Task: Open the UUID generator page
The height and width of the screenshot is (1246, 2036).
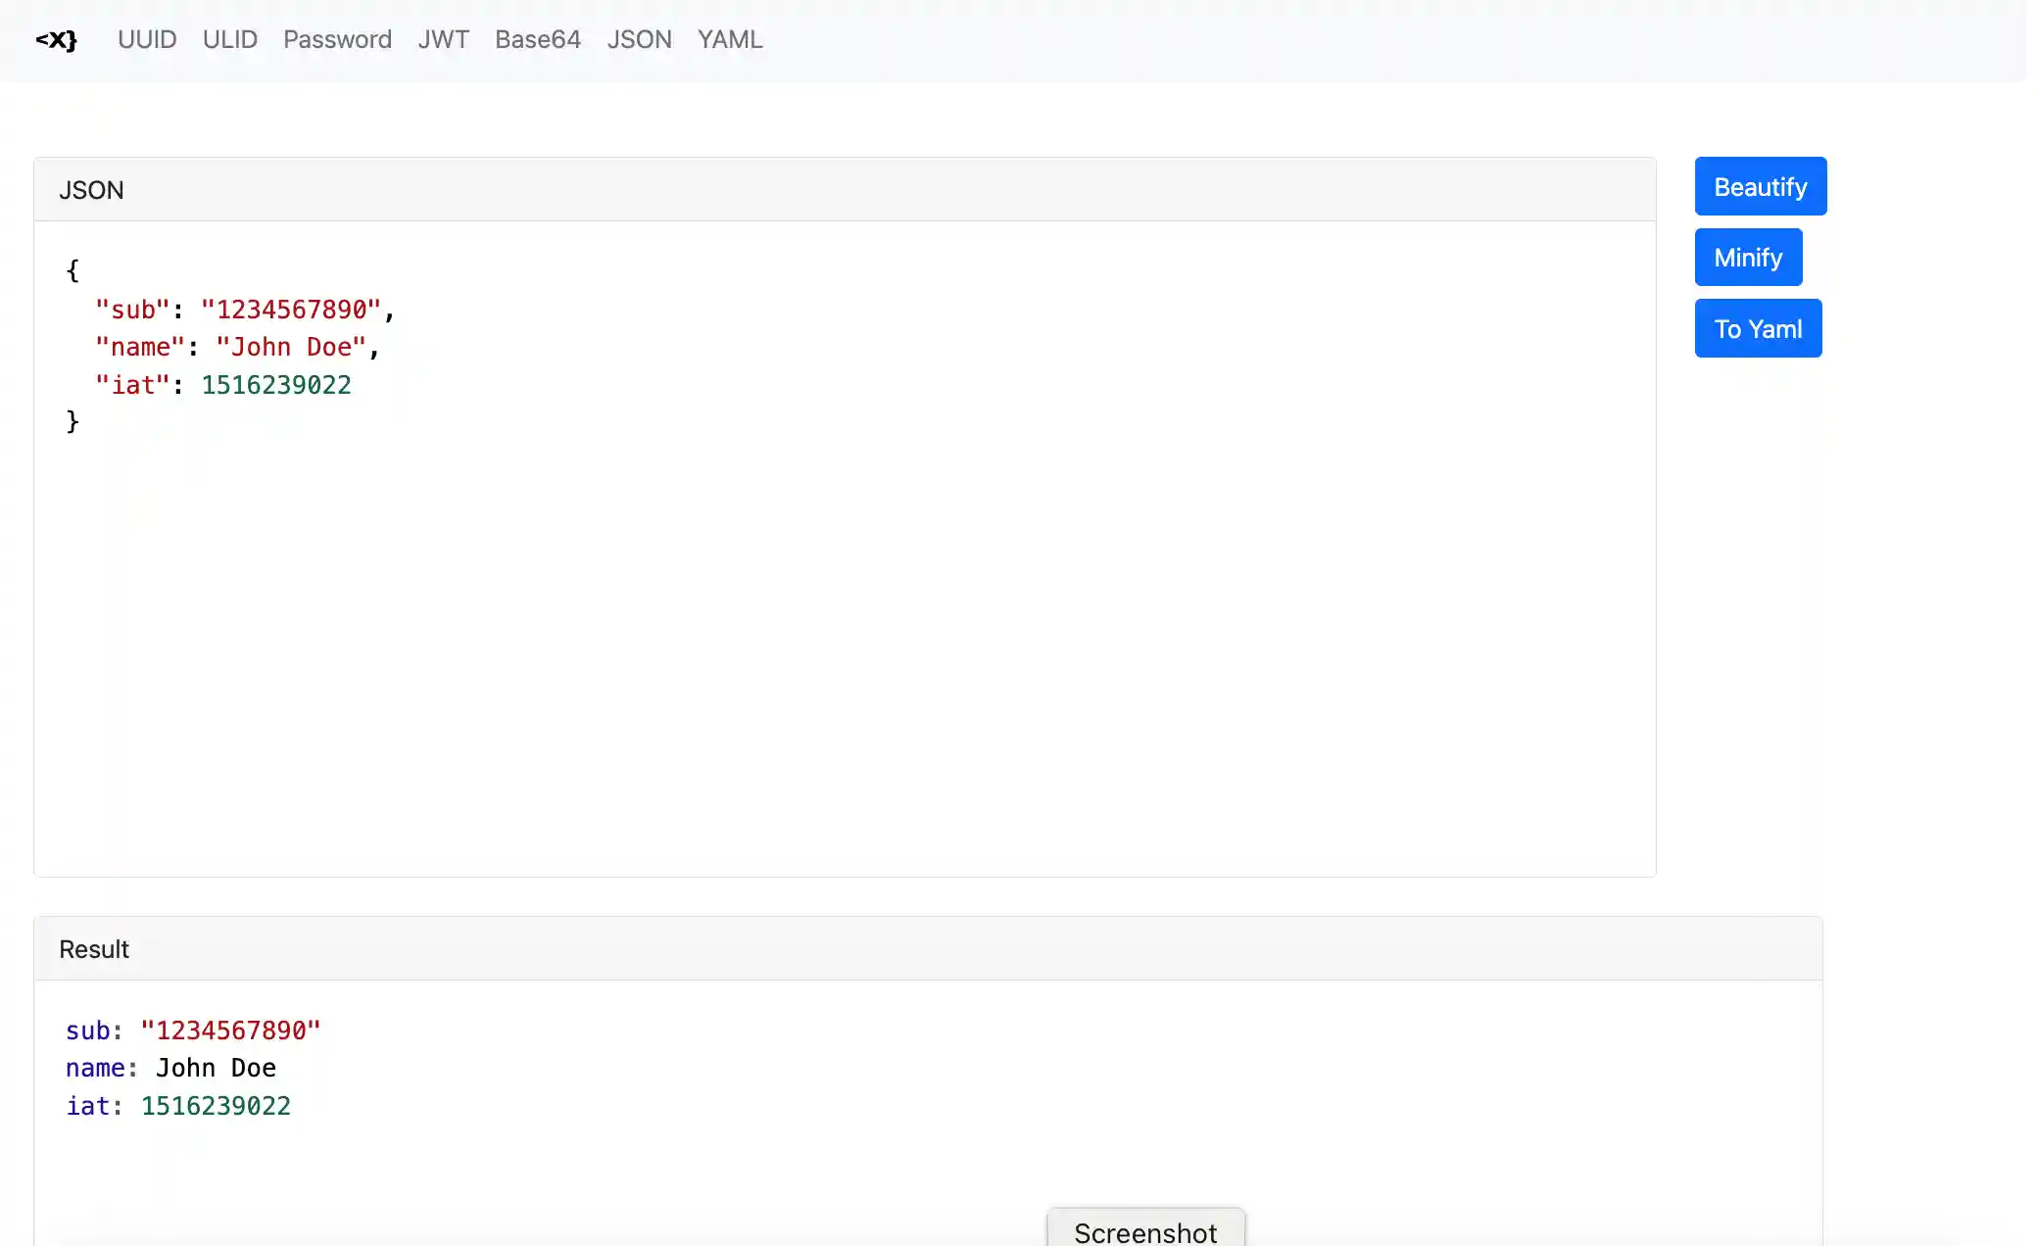Action: (147, 39)
